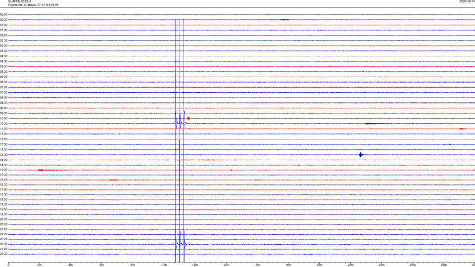The height and width of the screenshot is (267, 475).
Task: Select the 07:00 trace time label
Action: coord(3,88)
